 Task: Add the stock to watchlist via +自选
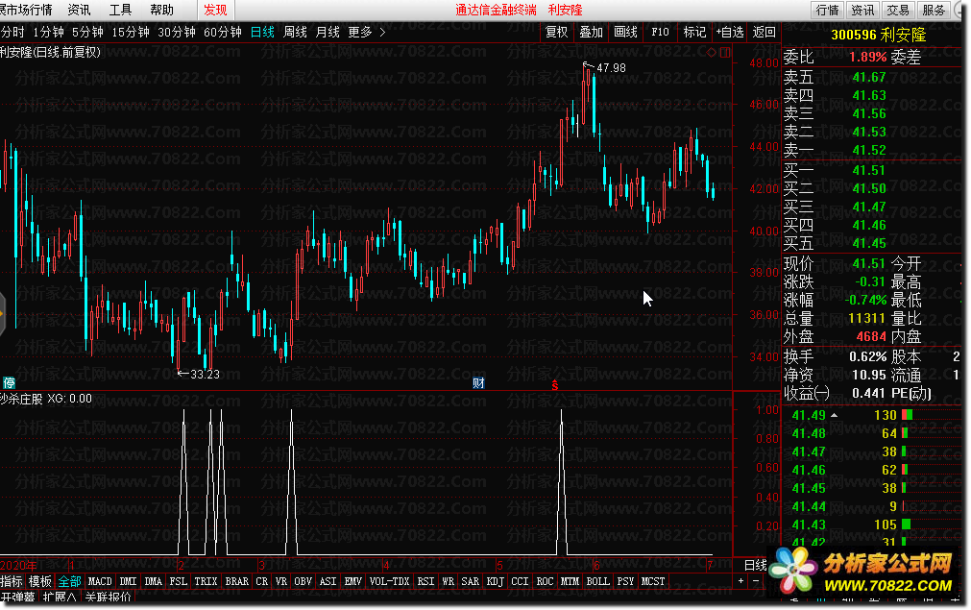click(x=730, y=33)
